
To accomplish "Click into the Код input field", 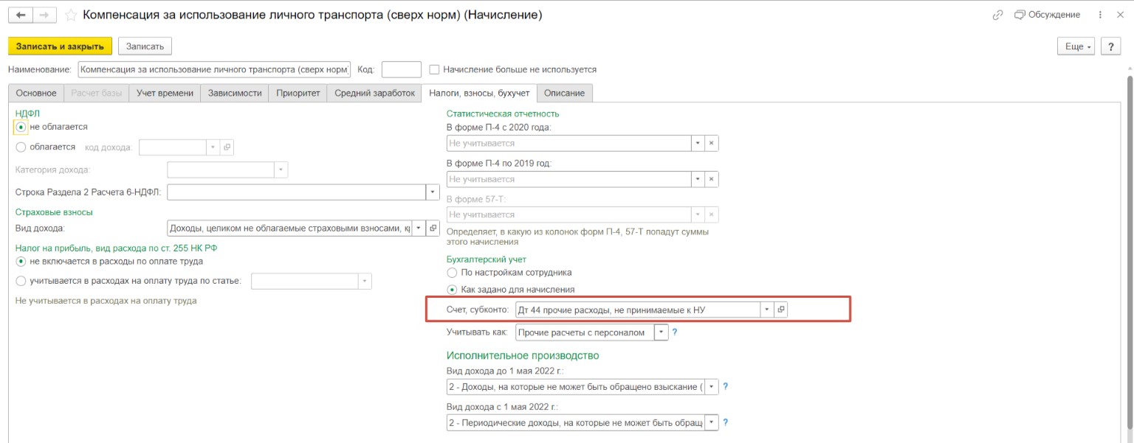I will pyautogui.click(x=401, y=70).
